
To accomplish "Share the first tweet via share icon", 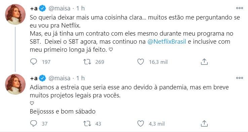I will (204, 62).
